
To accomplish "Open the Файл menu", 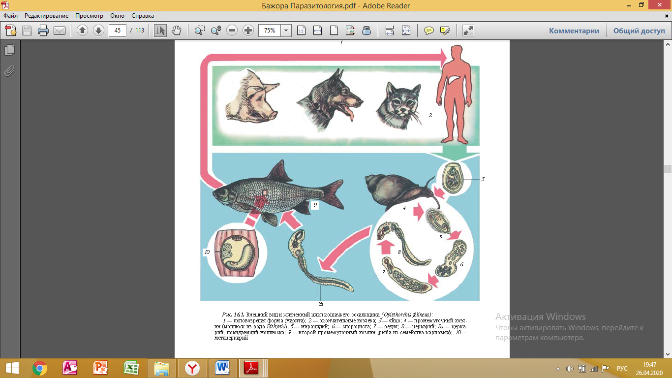I will (10, 16).
